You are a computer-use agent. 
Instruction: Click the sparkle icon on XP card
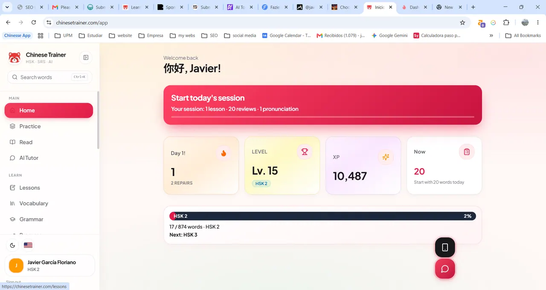click(x=386, y=157)
